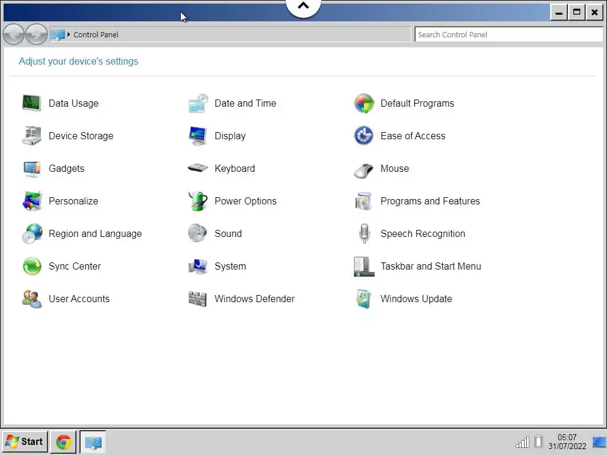Open the Default Programs icon
Viewport: 607px width, 455px height.
364,103
